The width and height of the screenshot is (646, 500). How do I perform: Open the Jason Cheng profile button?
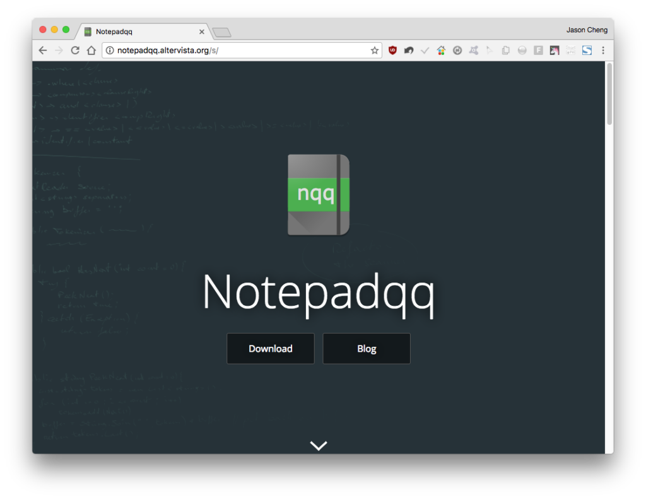pos(587,30)
